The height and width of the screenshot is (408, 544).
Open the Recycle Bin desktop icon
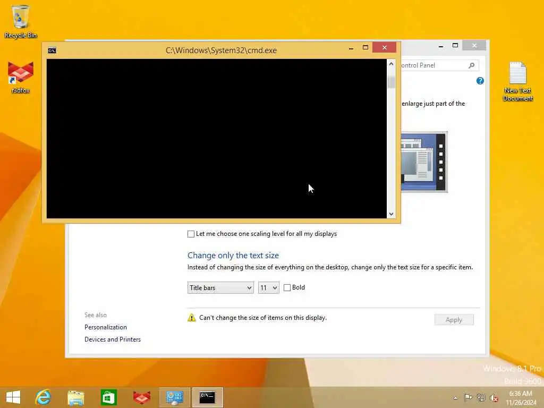tap(21, 21)
